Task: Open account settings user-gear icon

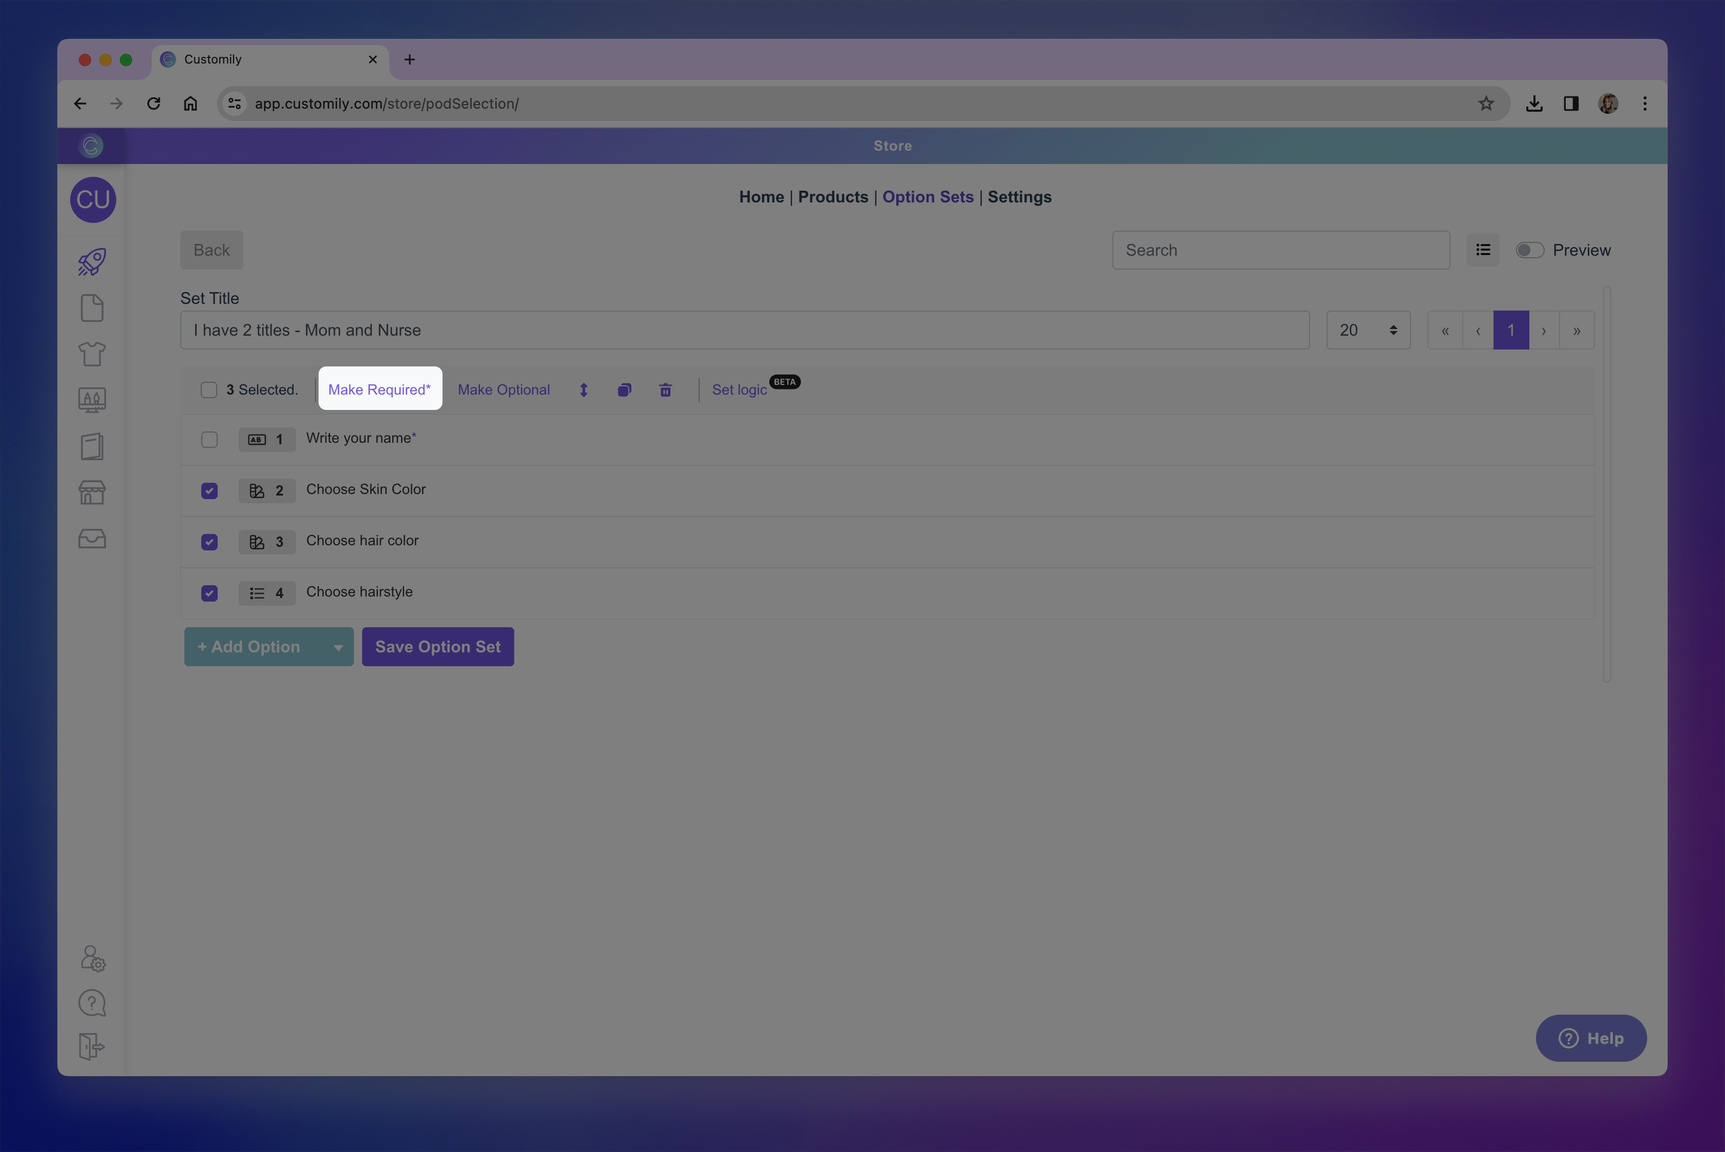Action: click(92, 958)
